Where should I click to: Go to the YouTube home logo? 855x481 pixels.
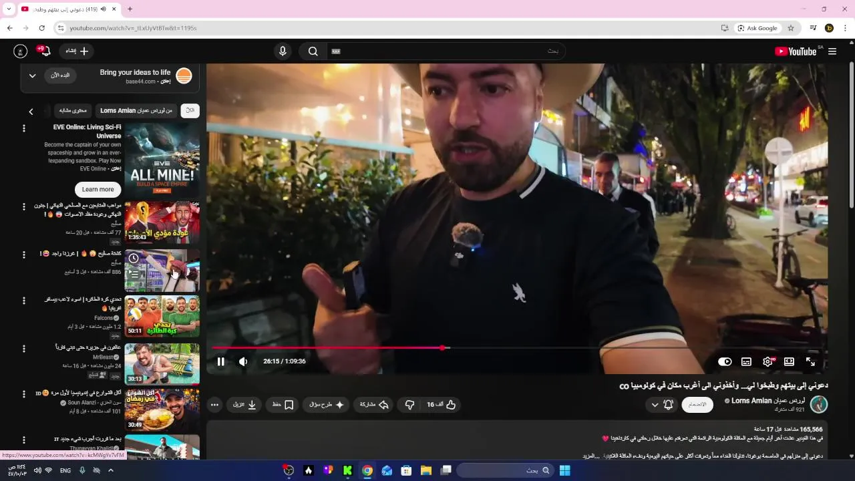(796, 51)
